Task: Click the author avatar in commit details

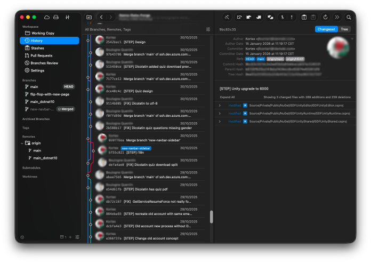Action: (x=338, y=47)
